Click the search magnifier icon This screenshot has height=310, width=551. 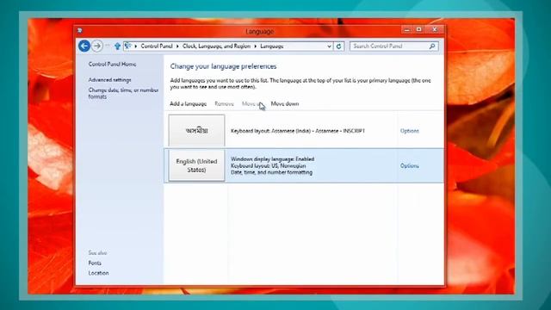[432, 46]
